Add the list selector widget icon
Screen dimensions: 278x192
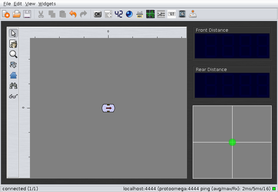[108, 14]
